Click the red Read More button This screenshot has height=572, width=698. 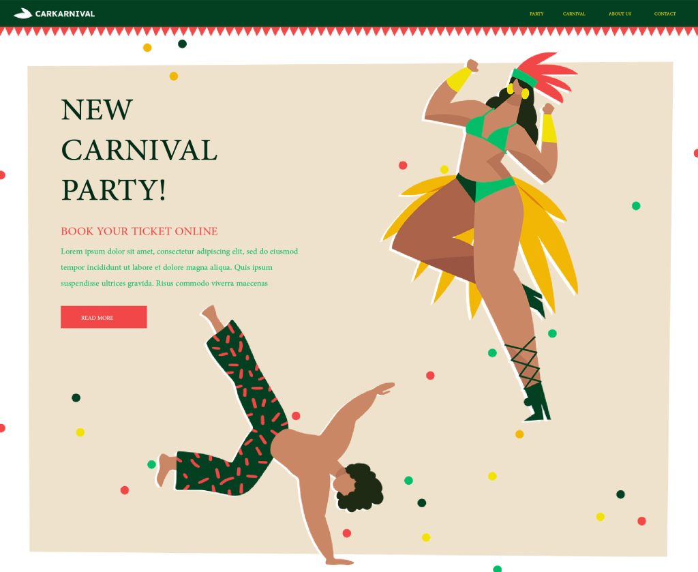(104, 317)
